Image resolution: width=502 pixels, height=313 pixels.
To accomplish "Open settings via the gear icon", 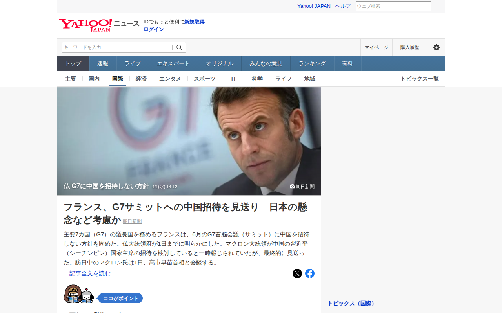I will [x=437, y=47].
